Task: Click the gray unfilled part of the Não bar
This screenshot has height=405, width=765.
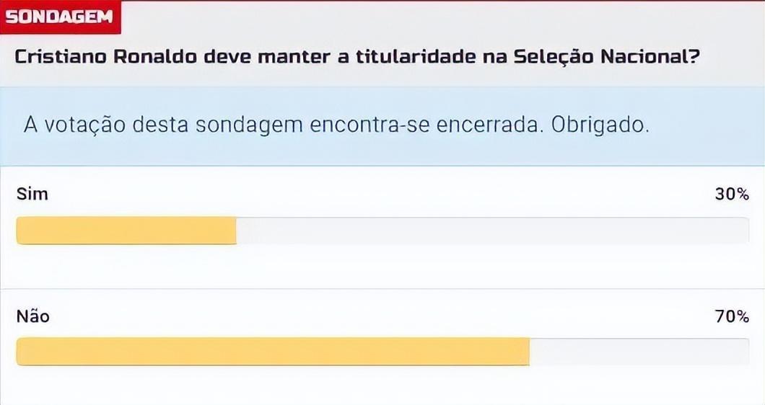Action: [x=639, y=352]
